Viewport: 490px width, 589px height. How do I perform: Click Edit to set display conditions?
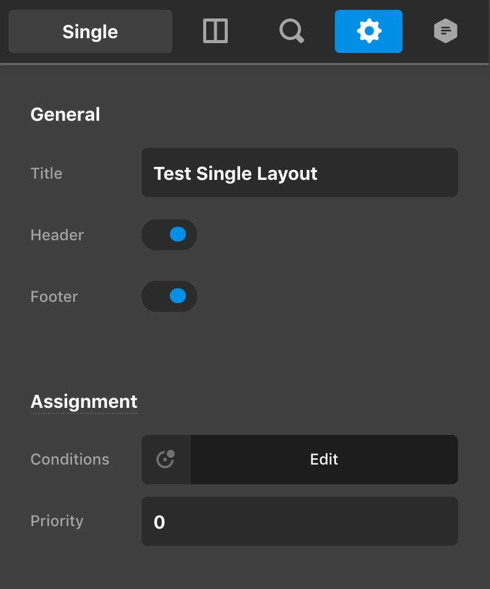click(x=324, y=459)
